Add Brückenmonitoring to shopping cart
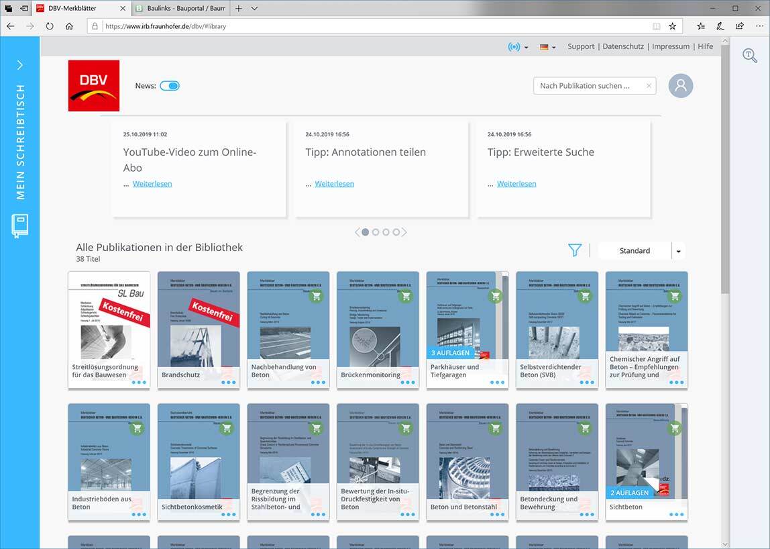This screenshot has height=549, width=770. (406, 297)
